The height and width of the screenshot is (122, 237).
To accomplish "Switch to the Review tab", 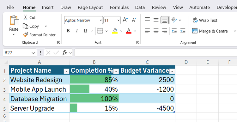I will coord(159,7).
